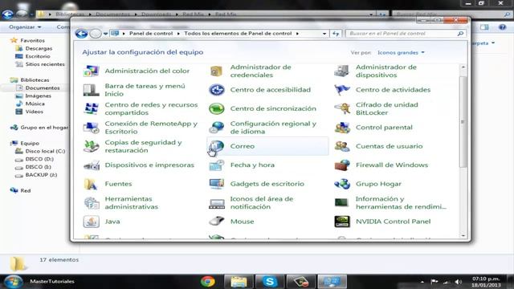The height and width of the screenshot is (289, 514).
Task: Open the Firewall de Windows icon
Action: coord(342,165)
